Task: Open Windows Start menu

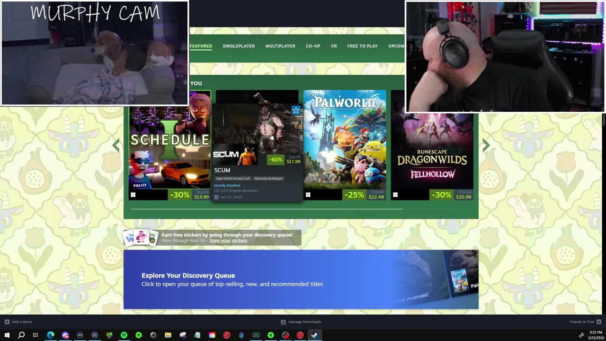Action: point(7,335)
